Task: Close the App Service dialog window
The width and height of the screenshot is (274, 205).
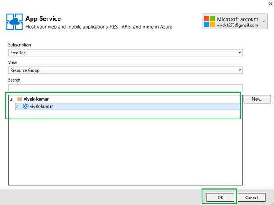Action: [x=269, y=4]
